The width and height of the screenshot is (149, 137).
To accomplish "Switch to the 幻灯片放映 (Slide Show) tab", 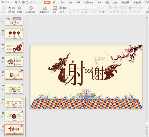I will 89,3.
